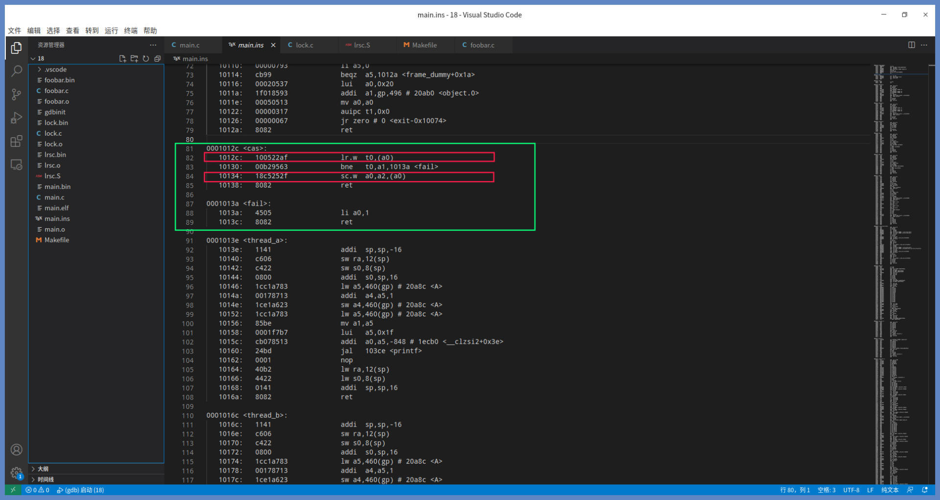Open the Accounts icon

tap(17, 450)
